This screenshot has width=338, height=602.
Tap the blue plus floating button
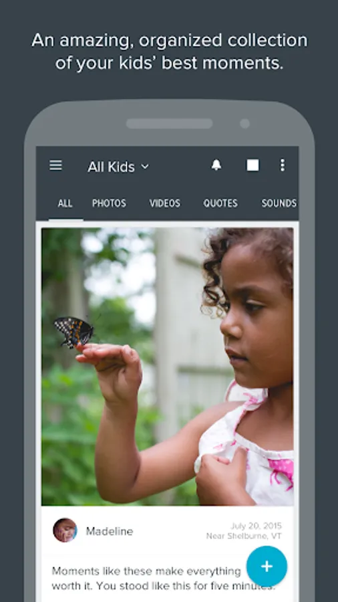[267, 567]
